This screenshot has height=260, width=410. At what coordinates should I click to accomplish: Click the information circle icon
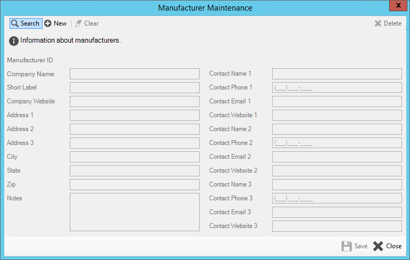coord(14,41)
